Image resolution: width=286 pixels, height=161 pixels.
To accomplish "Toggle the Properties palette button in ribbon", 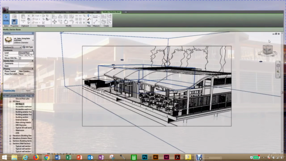I will pyautogui.click(x=14, y=22).
